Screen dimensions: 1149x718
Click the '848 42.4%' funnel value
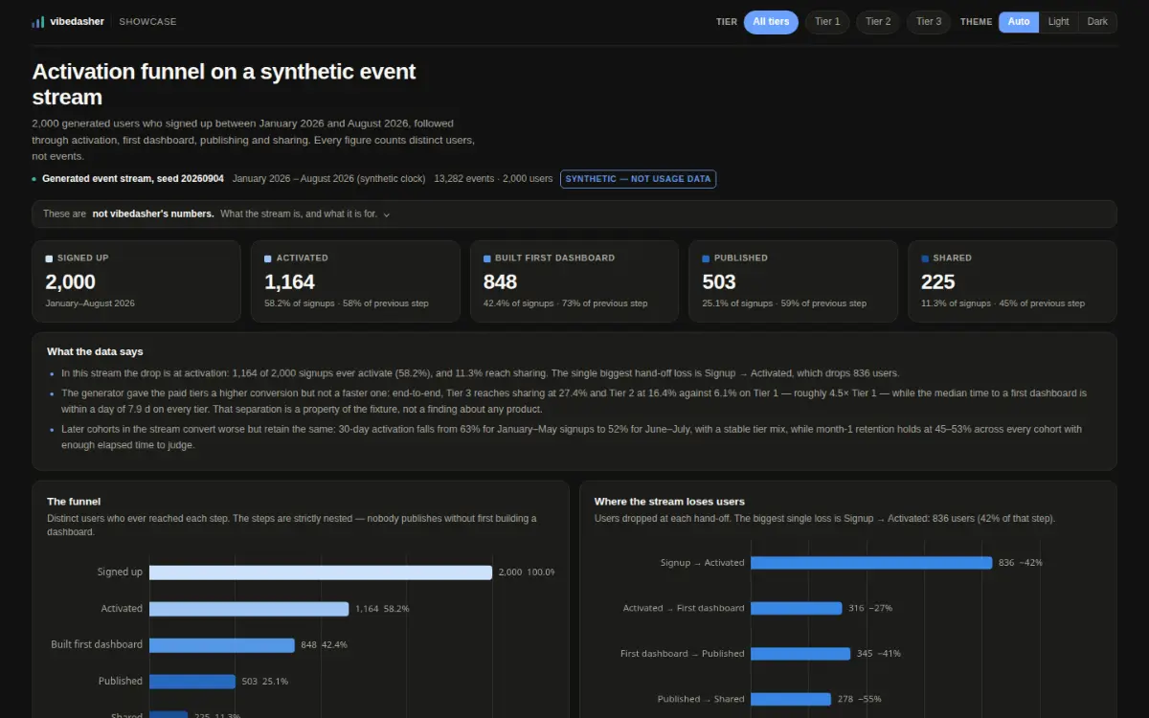(324, 645)
